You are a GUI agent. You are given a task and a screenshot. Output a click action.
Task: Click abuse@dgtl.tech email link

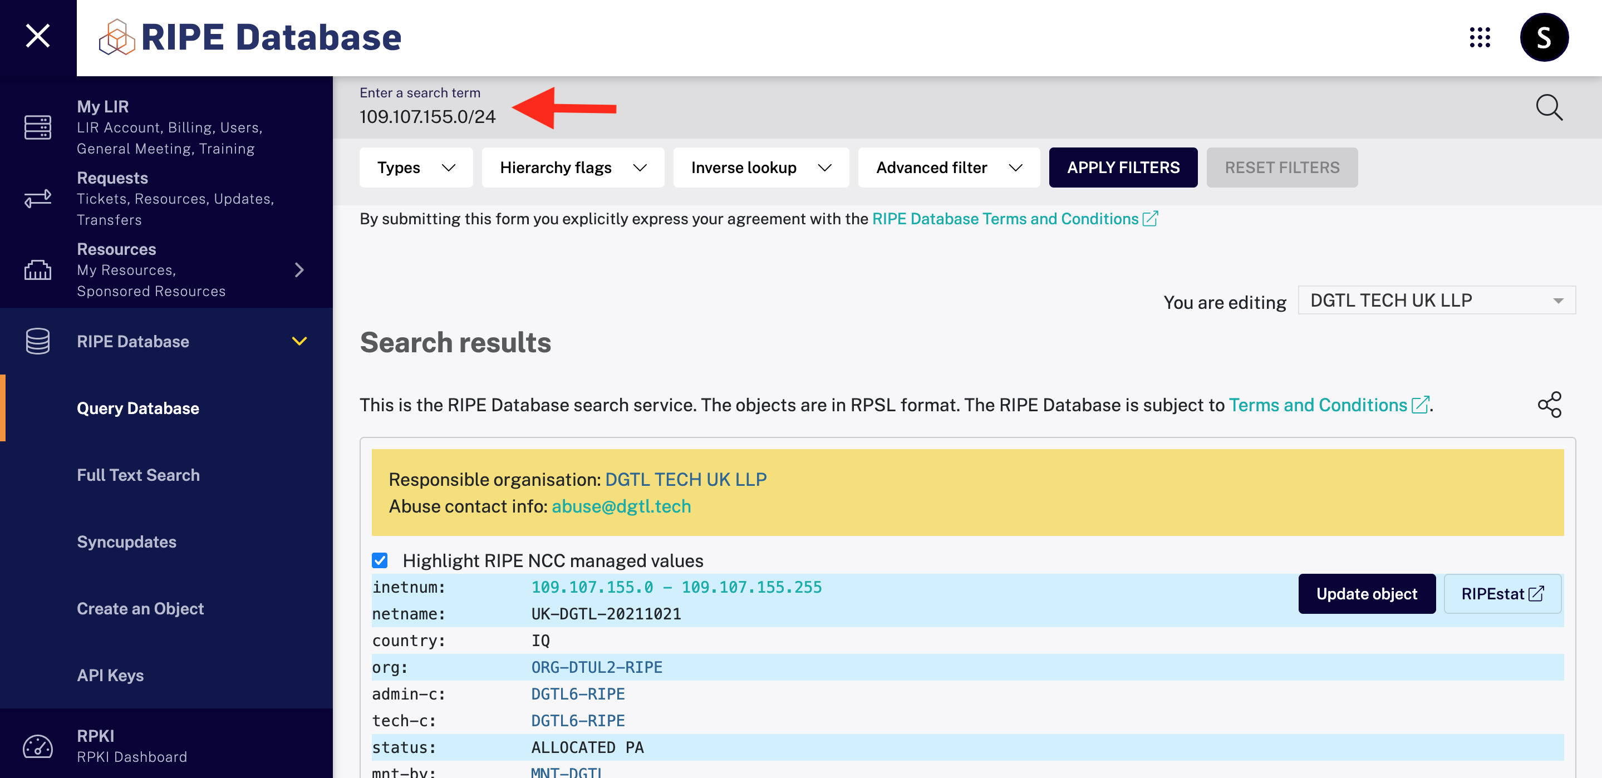coord(621,506)
